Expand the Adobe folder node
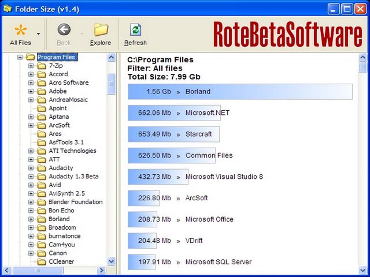Image resolution: width=370 pixels, height=277 pixels. [31, 91]
